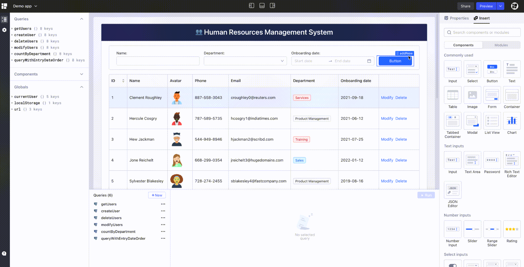Image resolution: width=524 pixels, height=267 pixels.
Task: Open the settings gear in left sidebar
Action: pos(4,30)
